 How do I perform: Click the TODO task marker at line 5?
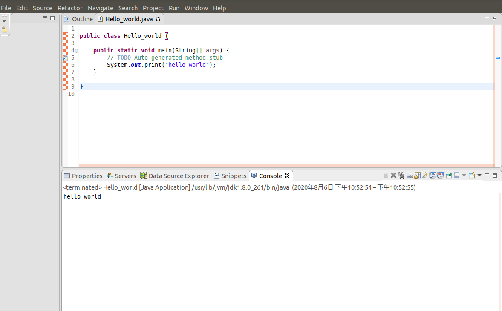click(65, 58)
